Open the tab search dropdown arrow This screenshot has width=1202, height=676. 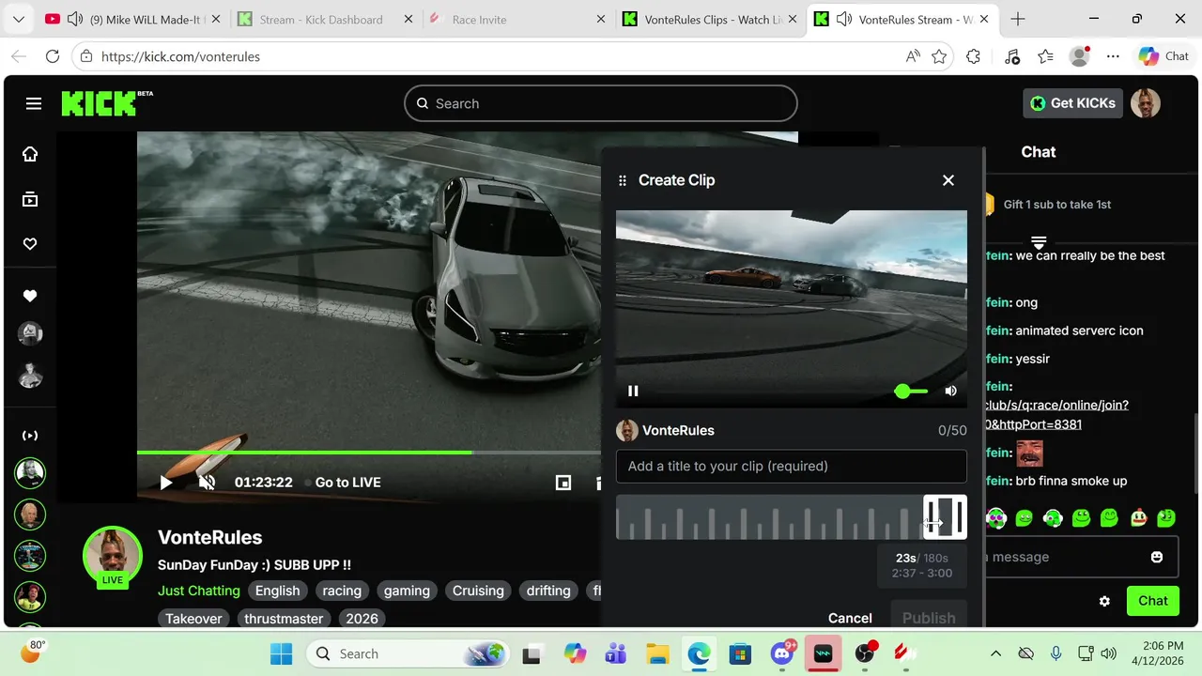20,20
